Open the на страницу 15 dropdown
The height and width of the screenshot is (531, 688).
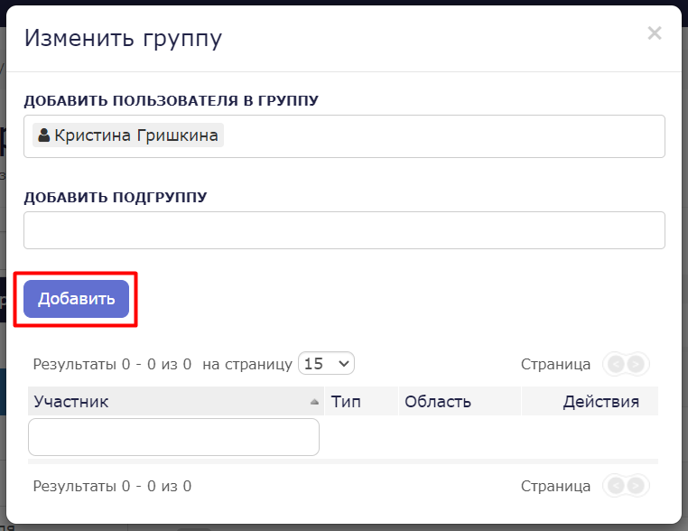326,363
